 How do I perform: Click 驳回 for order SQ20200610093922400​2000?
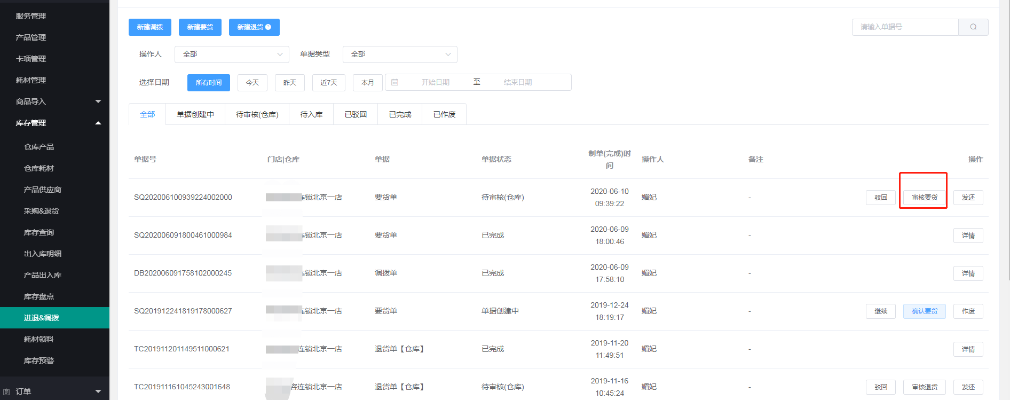pyautogui.click(x=881, y=198)
